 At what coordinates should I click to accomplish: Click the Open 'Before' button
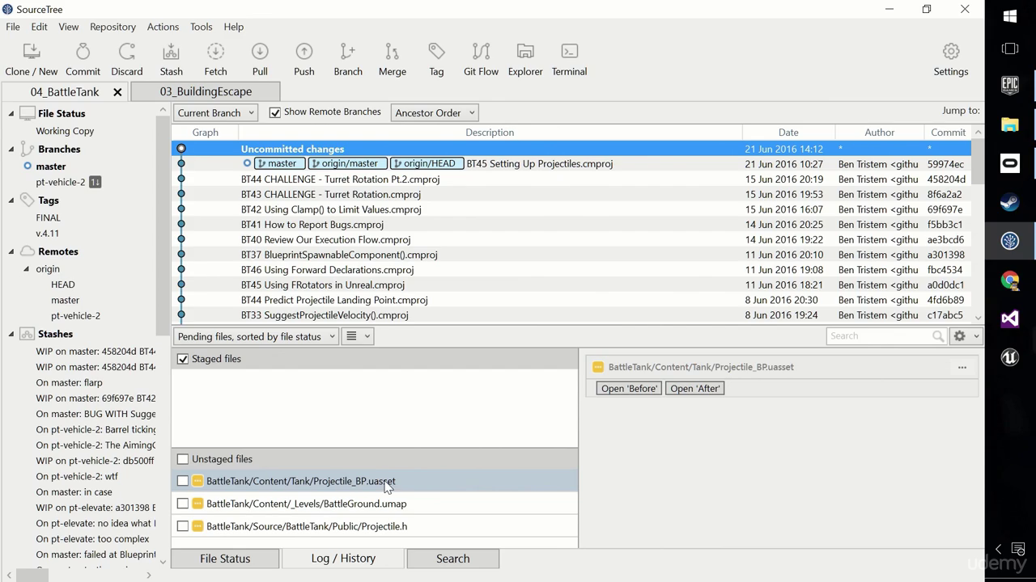629,389
